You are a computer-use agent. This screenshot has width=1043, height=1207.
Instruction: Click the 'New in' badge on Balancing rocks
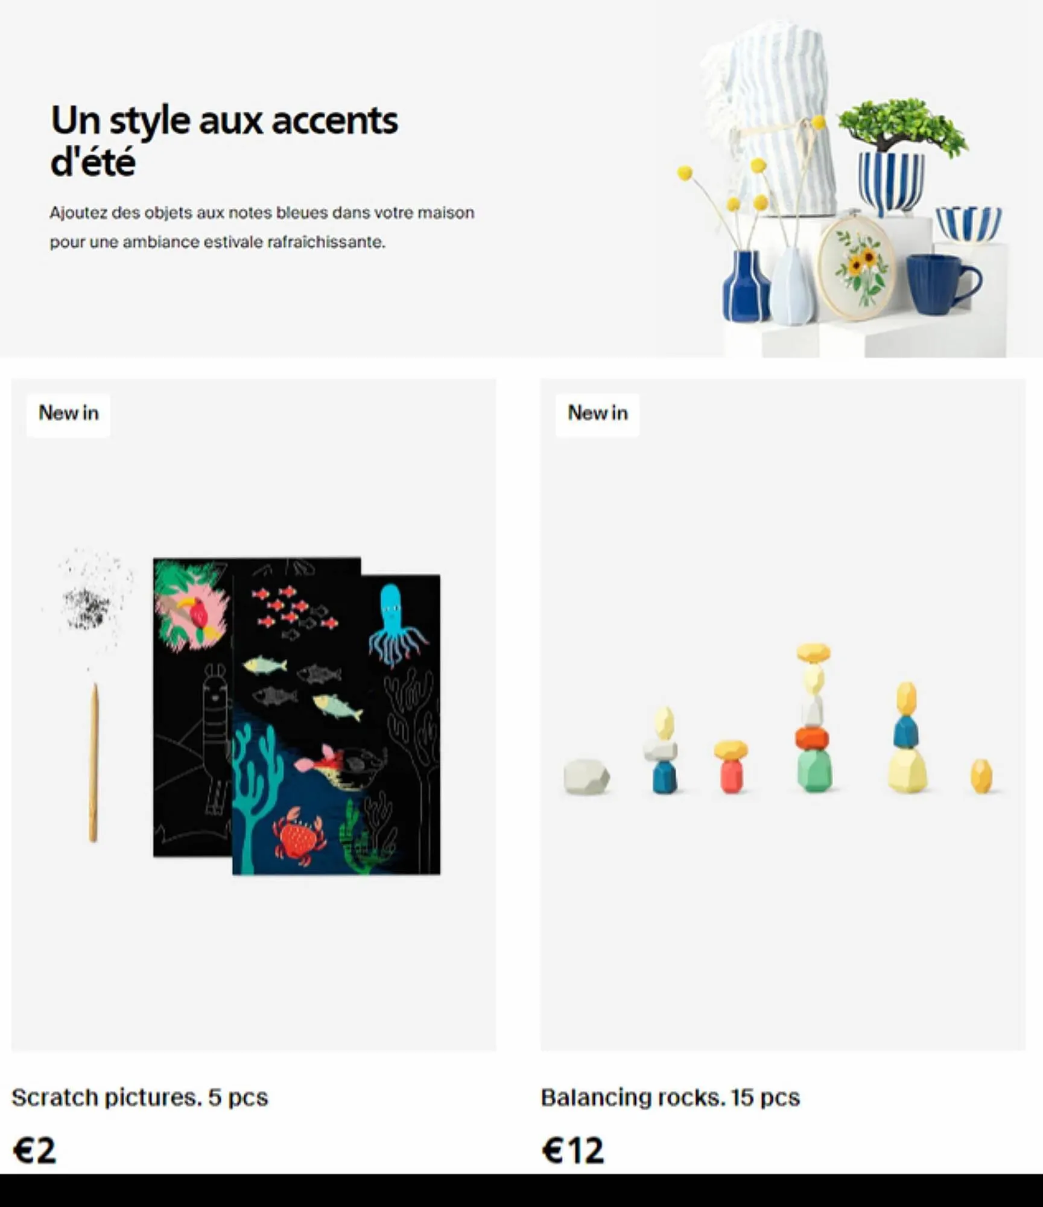[597, 415]
